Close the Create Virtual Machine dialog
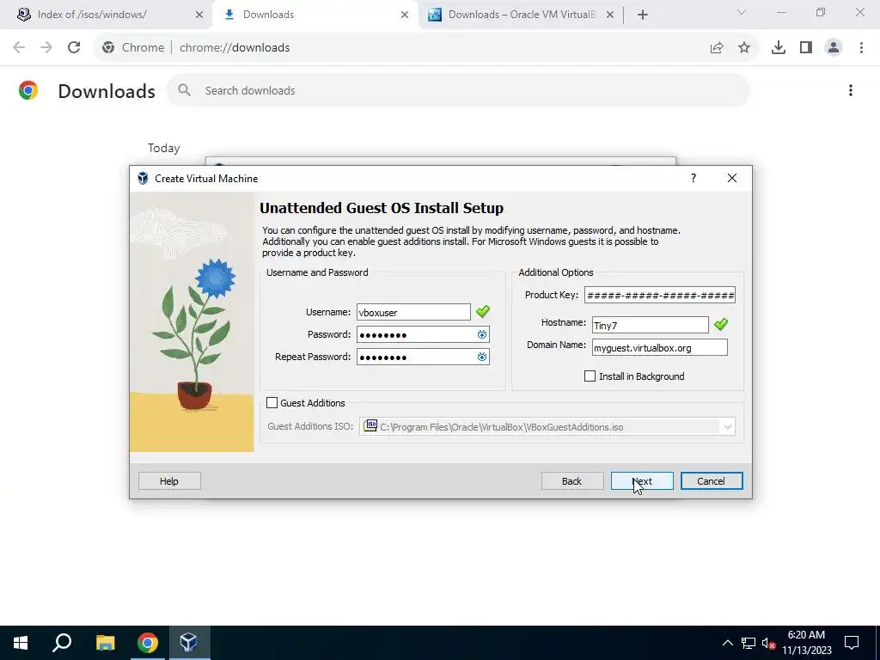 coord(732,178)
